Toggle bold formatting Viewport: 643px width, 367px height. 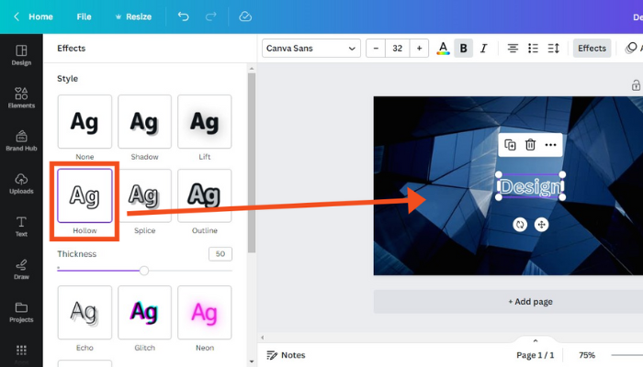pos(463,49)
